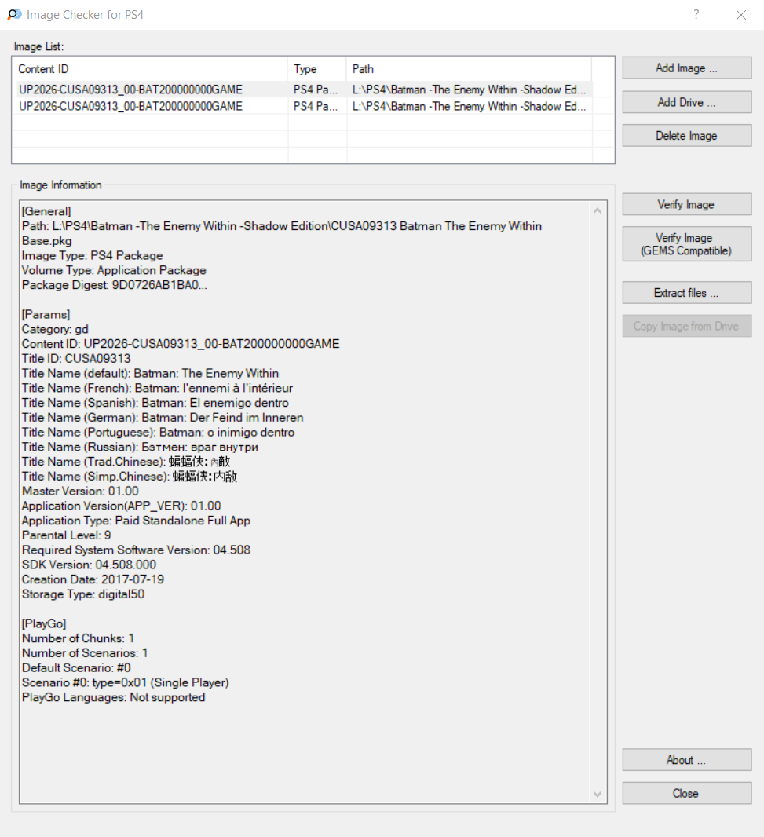The image size is (764, 837).
Task: Click the help question mark in title bar
Action: tap(696, 14)
